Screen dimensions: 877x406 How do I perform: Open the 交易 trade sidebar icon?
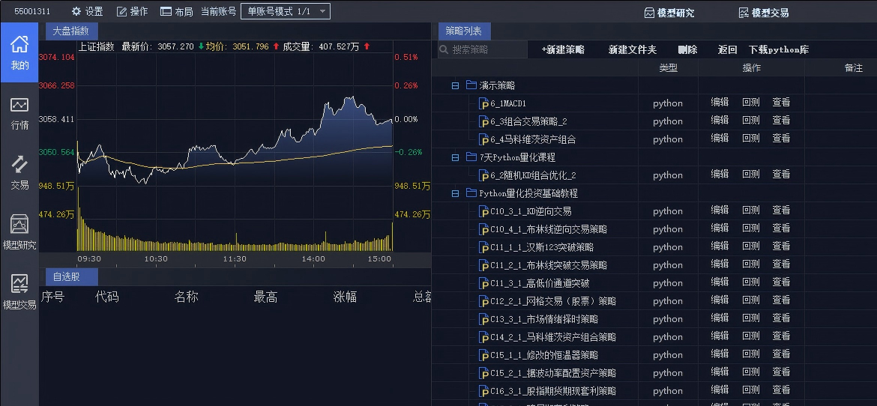pyautogui.click(x=19, y=172)
